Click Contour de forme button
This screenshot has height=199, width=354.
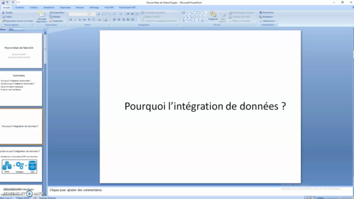click(x=240, y=17)
